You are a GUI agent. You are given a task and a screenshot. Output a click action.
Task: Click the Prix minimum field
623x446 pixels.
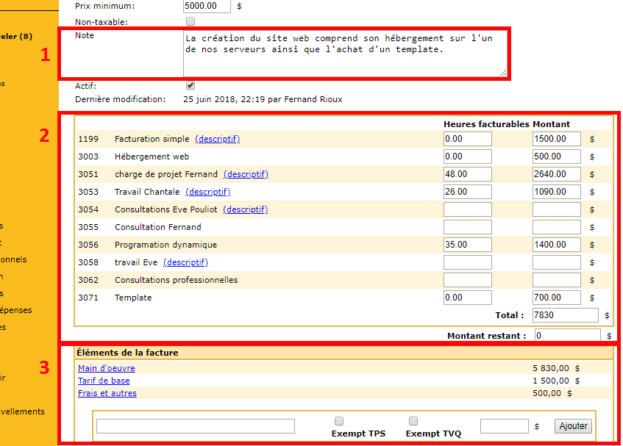click(206, 6)
